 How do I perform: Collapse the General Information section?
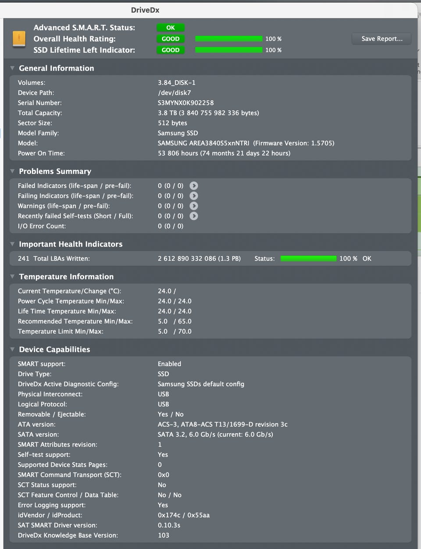tap(12, 68)
